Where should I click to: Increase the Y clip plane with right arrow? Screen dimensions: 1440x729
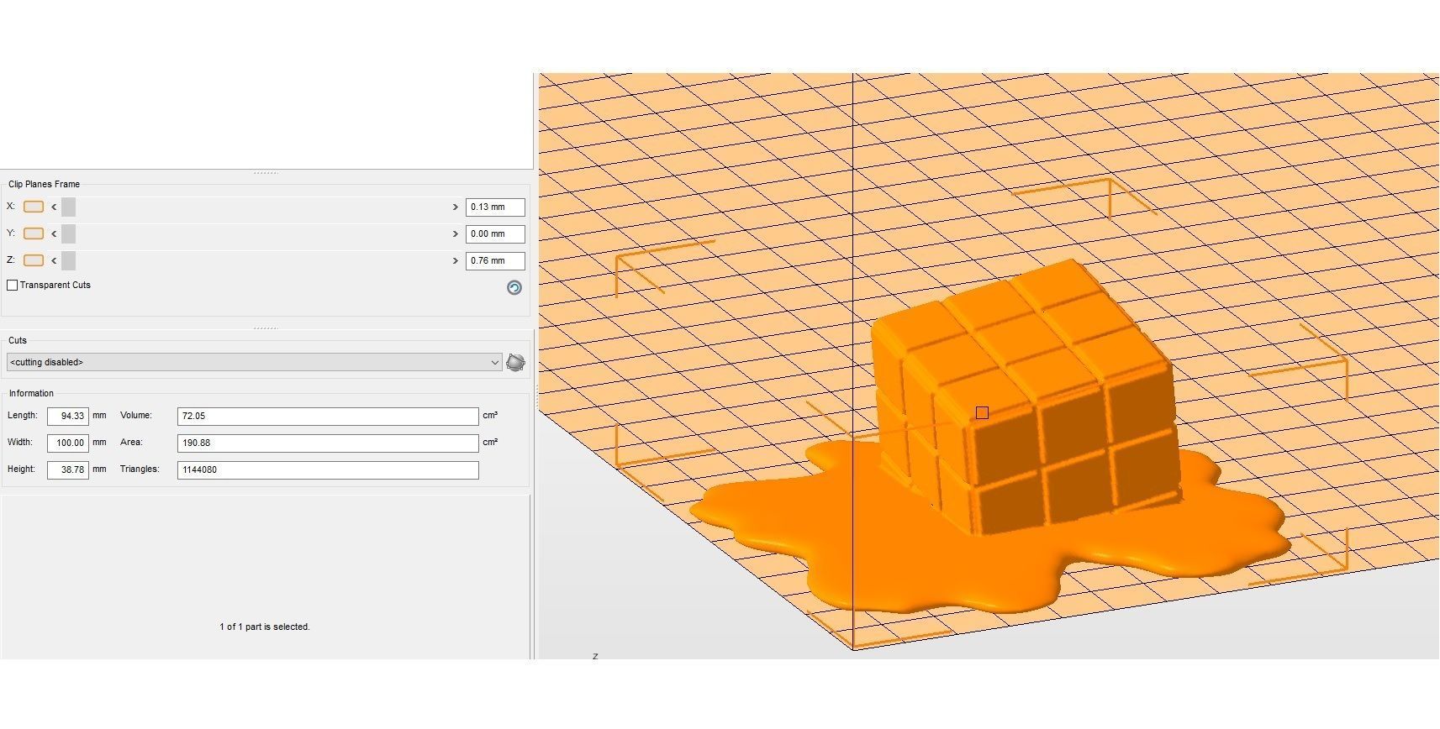click(456, 233)
